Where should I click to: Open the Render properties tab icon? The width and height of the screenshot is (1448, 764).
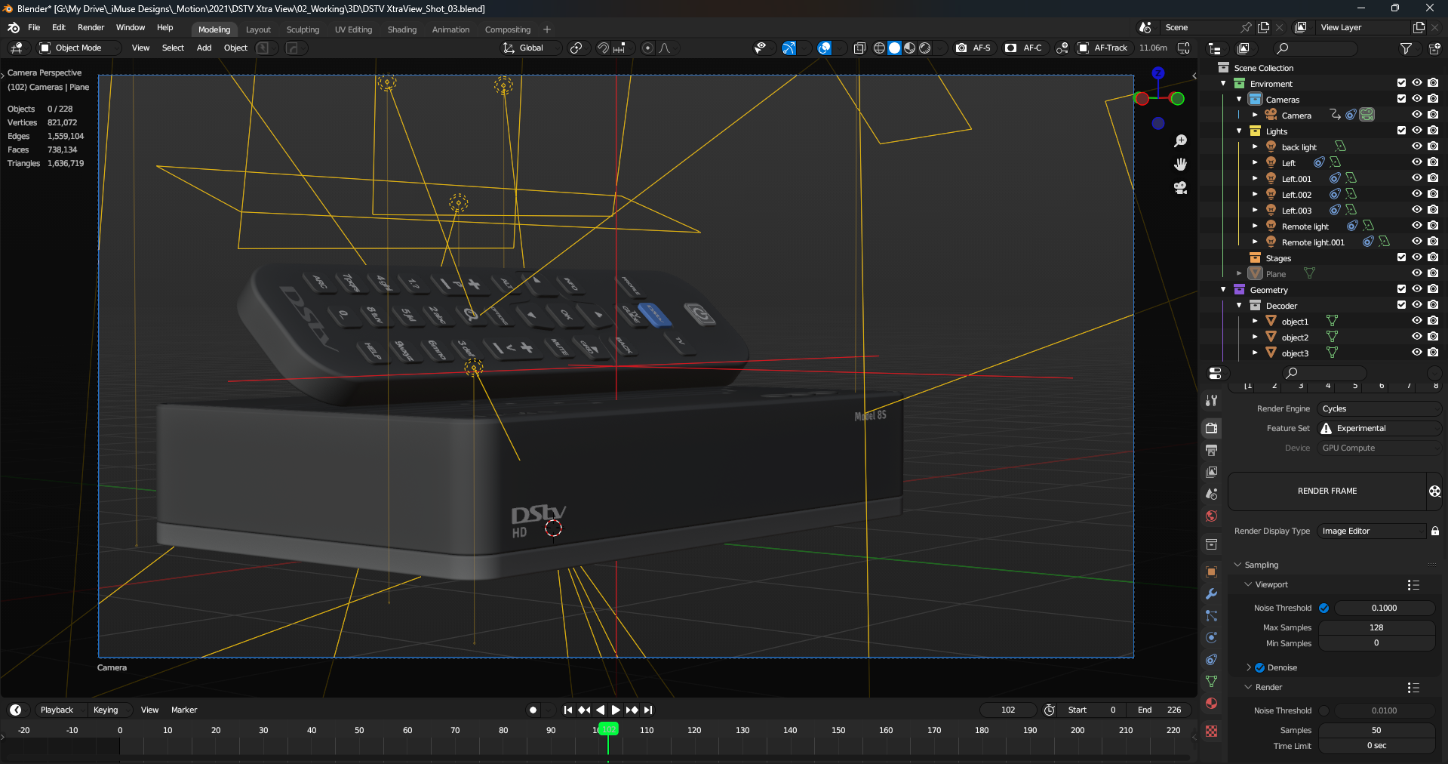[x=1212, y=428]
